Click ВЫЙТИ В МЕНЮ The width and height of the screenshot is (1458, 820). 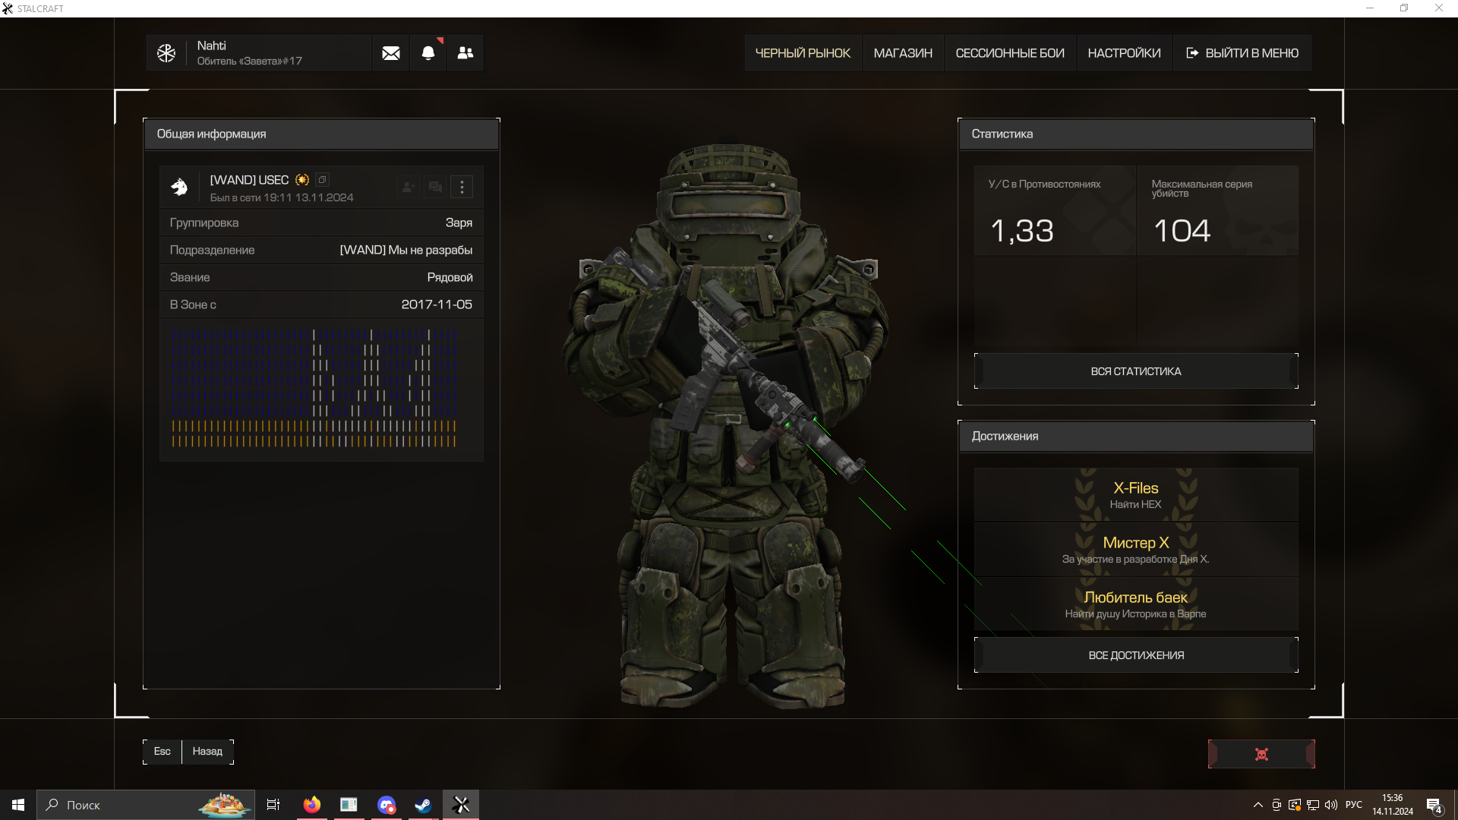1242,53
